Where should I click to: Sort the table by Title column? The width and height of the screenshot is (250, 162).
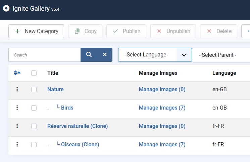(x=53, y=73)
